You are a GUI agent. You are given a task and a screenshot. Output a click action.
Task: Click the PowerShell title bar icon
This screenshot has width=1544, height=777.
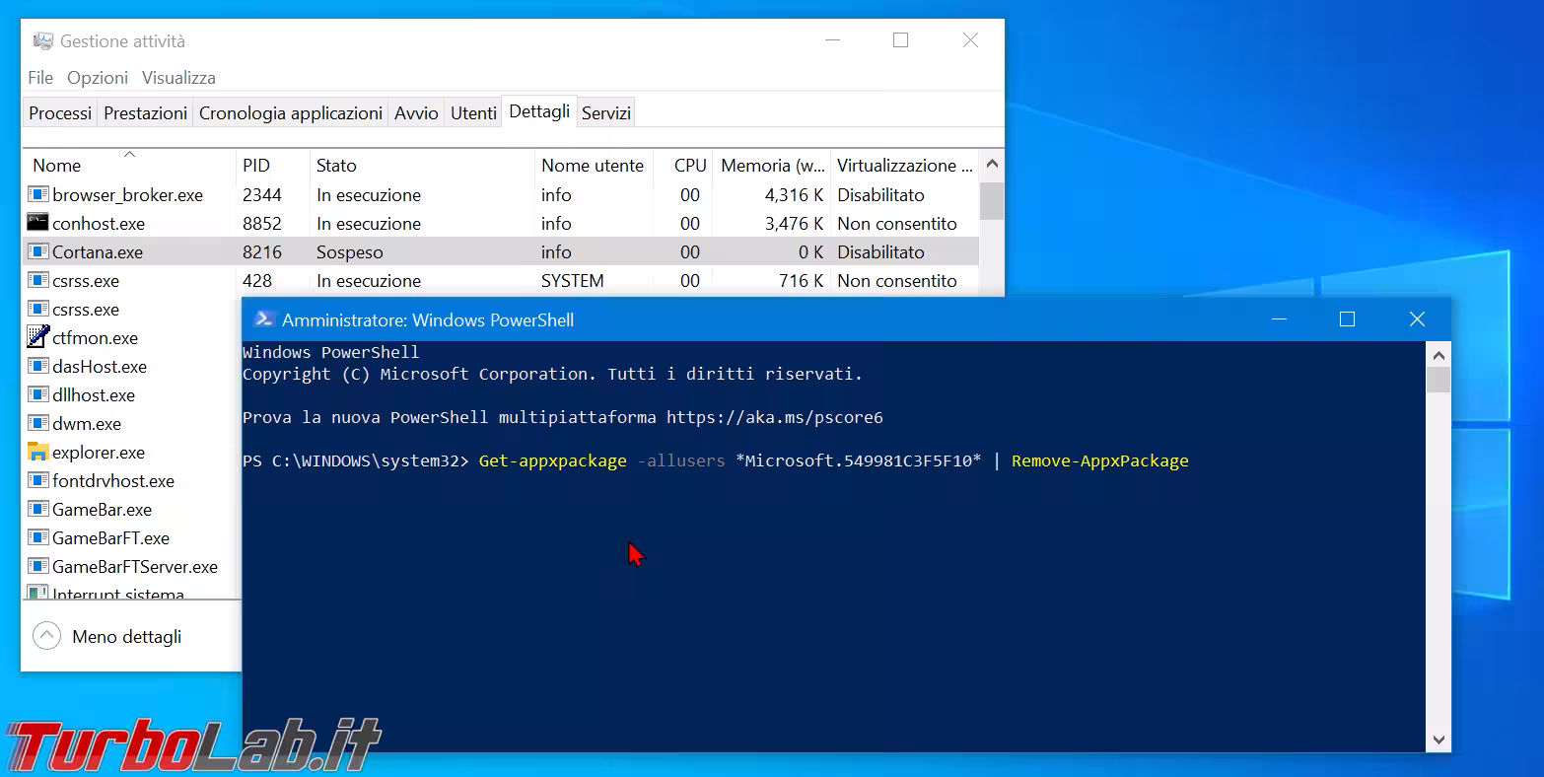pos(263,319)
